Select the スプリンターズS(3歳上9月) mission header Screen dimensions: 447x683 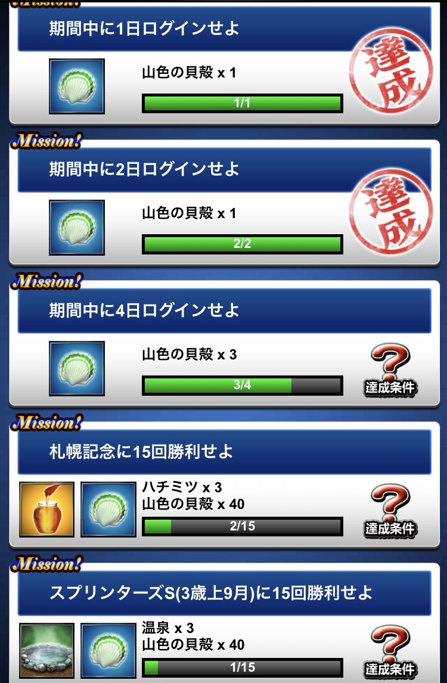[x=224, y=593]
